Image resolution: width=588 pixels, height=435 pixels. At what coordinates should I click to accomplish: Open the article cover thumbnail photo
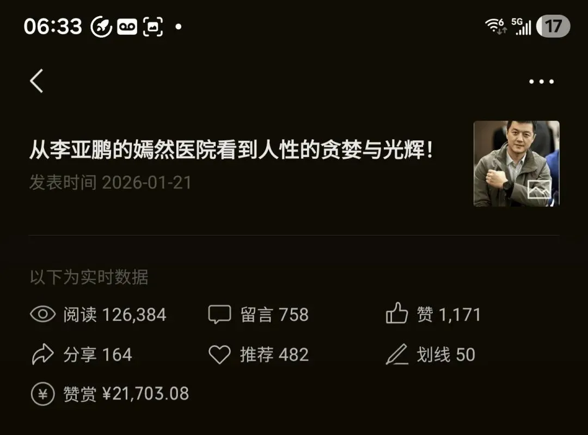click(x=516, y=163)
